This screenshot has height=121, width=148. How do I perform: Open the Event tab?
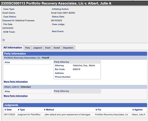[x=48, y=48]
